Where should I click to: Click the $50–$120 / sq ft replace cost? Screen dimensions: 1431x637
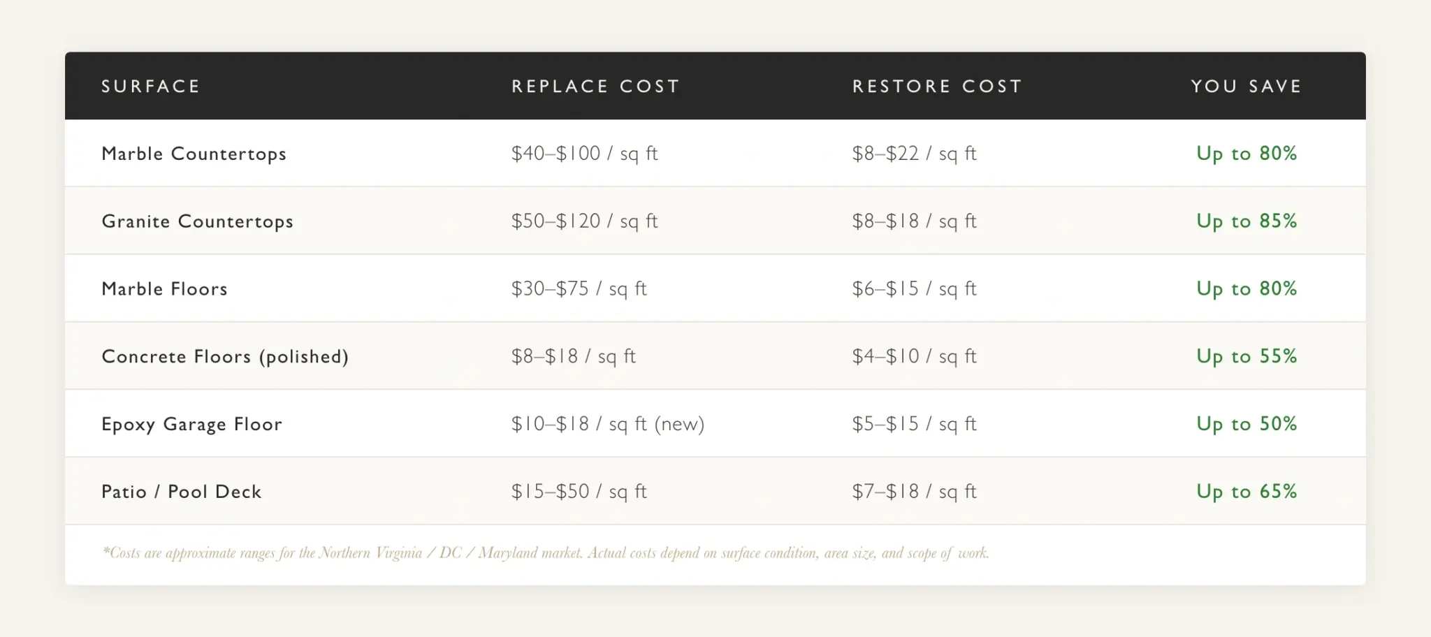(584, 221)
